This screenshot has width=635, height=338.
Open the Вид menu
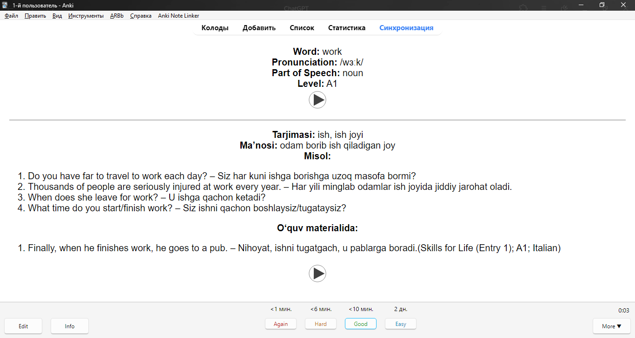(x=57, y=16)
